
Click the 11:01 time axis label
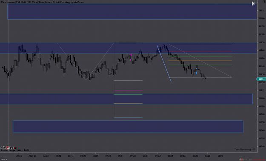click(220, 156)
